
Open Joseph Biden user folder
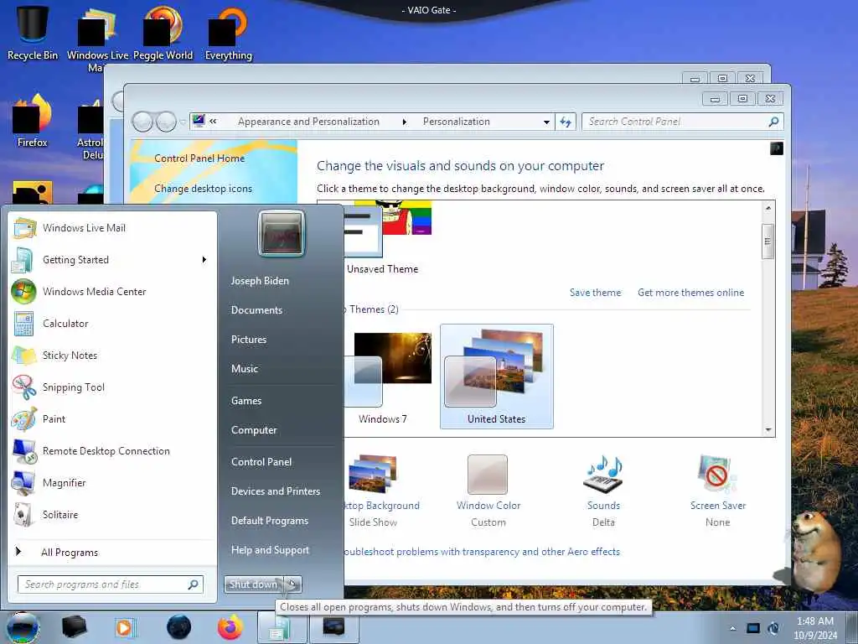point(260,280)
